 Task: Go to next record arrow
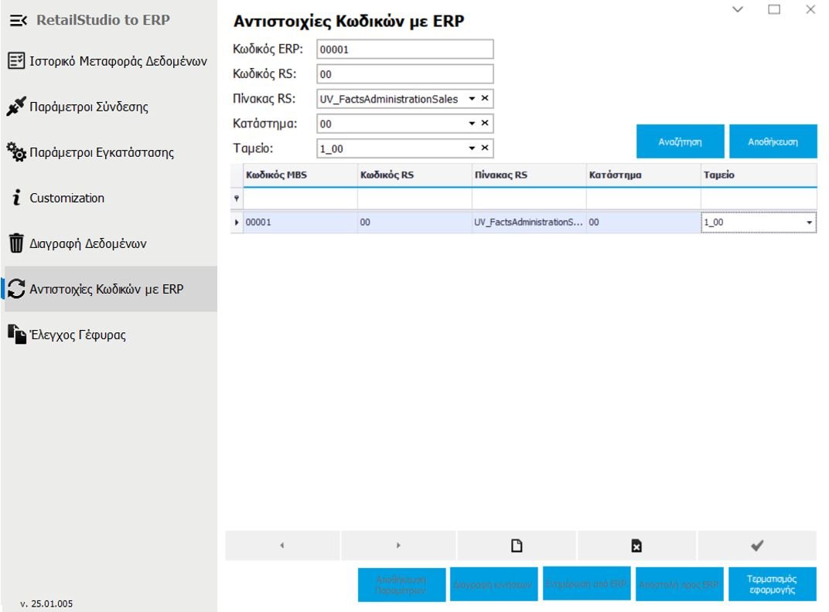pyautogui.click(x=398, y=546)
